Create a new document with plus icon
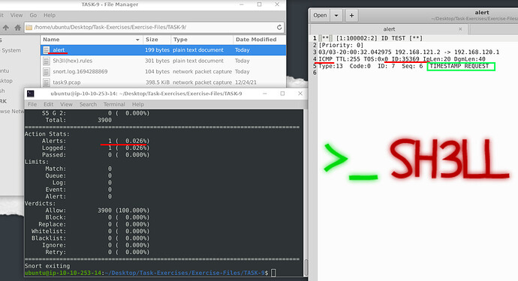The image size is (518, 281). [351, 16]
